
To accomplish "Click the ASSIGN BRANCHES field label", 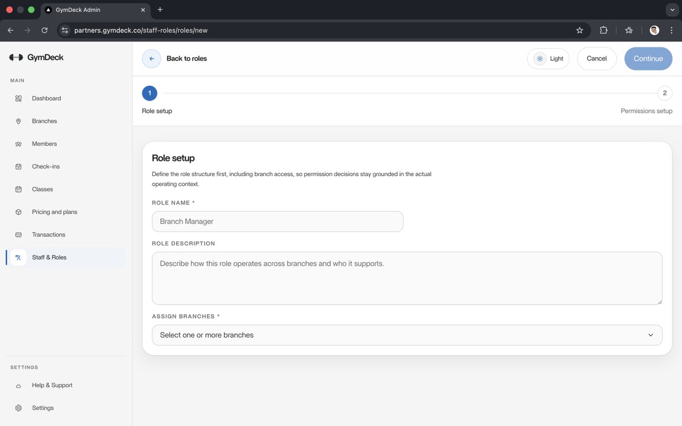I will (x=186, y=316).
